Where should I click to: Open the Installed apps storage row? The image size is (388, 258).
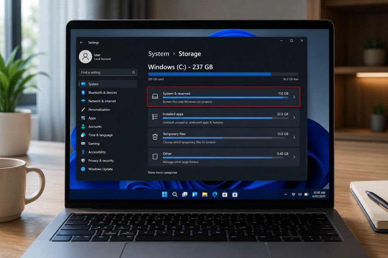click(224, 118)
